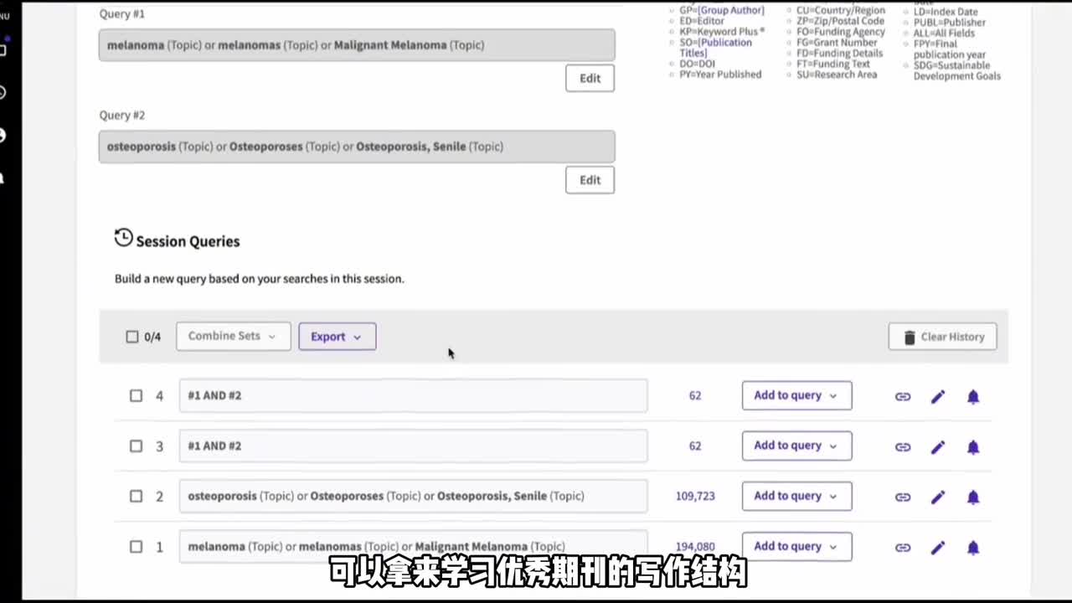
Task: Toggle the 0/4 select-all checkbox
Action: click(x=131, y=337)
